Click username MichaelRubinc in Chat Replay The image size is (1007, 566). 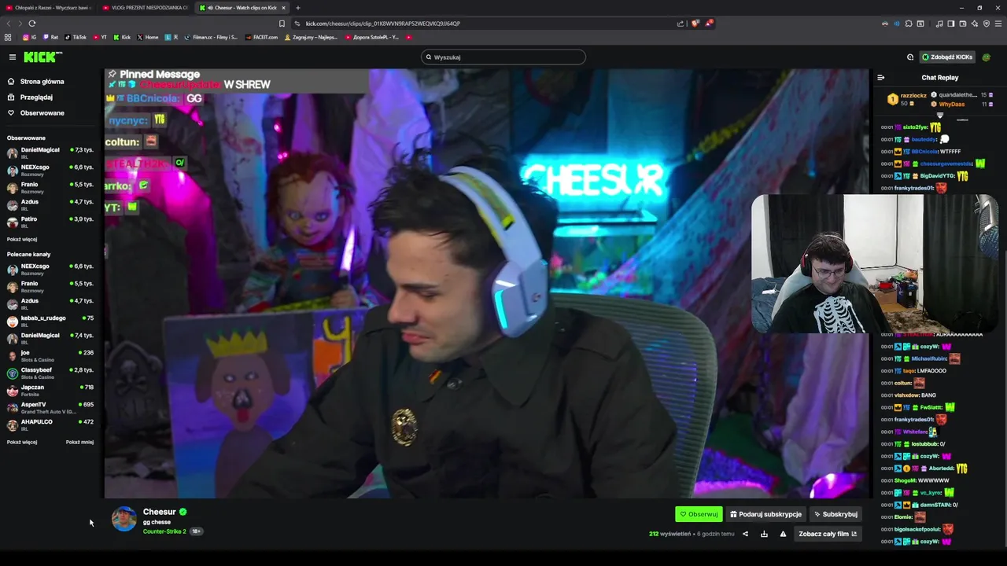pyautogui.click(x=929, y=358)
